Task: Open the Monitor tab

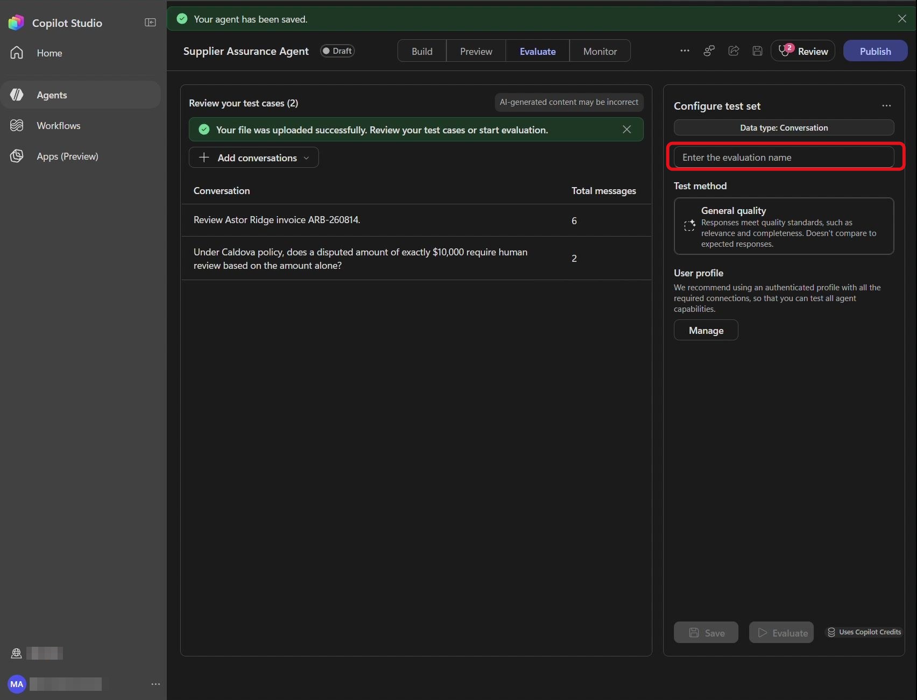Action: pos(600,51)
